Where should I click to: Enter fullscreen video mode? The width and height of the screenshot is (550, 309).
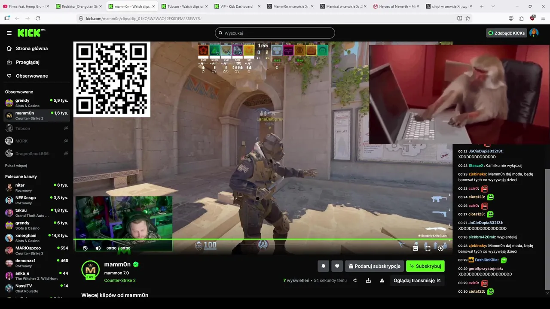pyautogui.click(x=428, y=248)
